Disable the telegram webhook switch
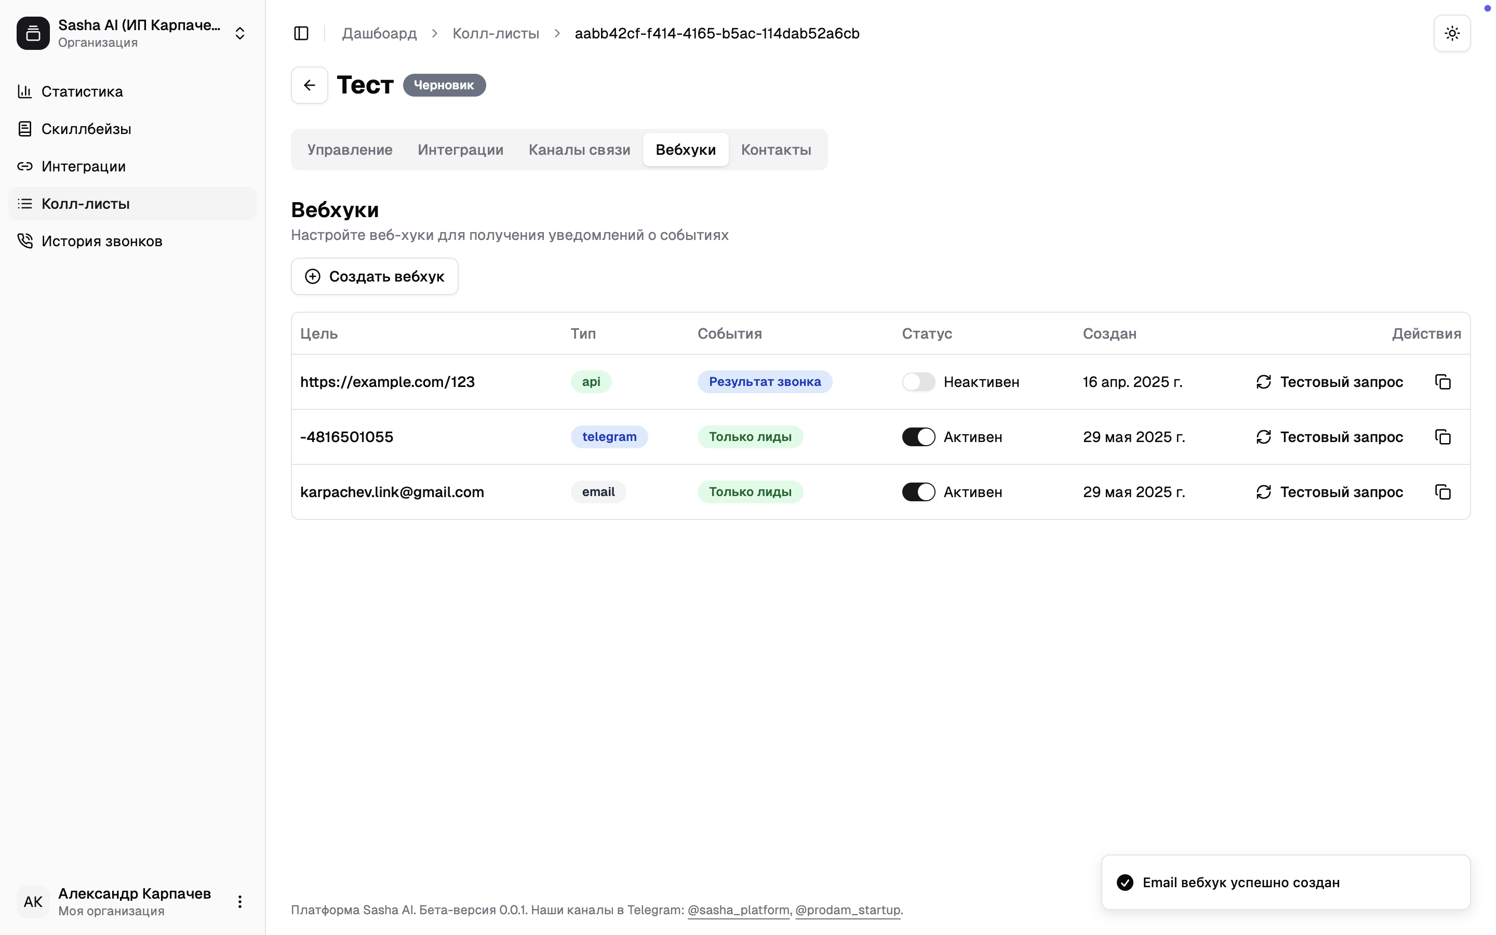This screenshot has height=935, width=1496. point(918,437)
